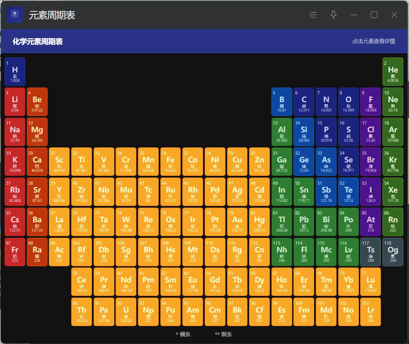
Task: Open Nihonium (Nh) element details
Action: pos(282,252)
